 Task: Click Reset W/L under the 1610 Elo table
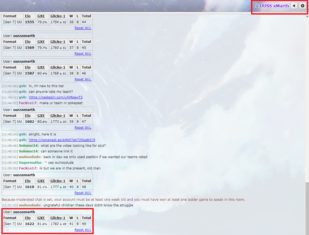(x=83, y=193)
